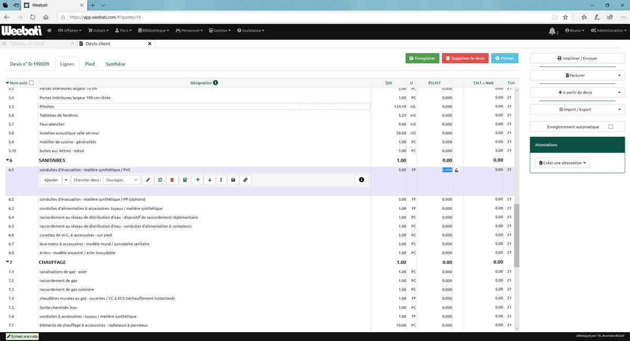Collapse the SANITAIRES section 6
The height and width of the screenshot is (341, 630).
tap(8, 160)
